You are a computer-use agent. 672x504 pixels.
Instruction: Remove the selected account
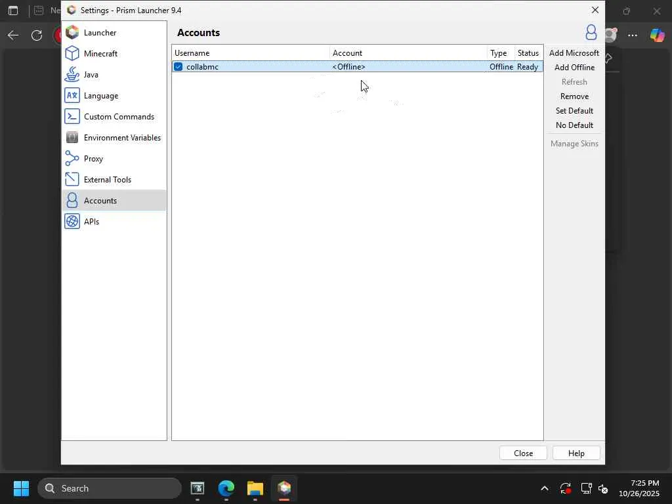[574, 96]
